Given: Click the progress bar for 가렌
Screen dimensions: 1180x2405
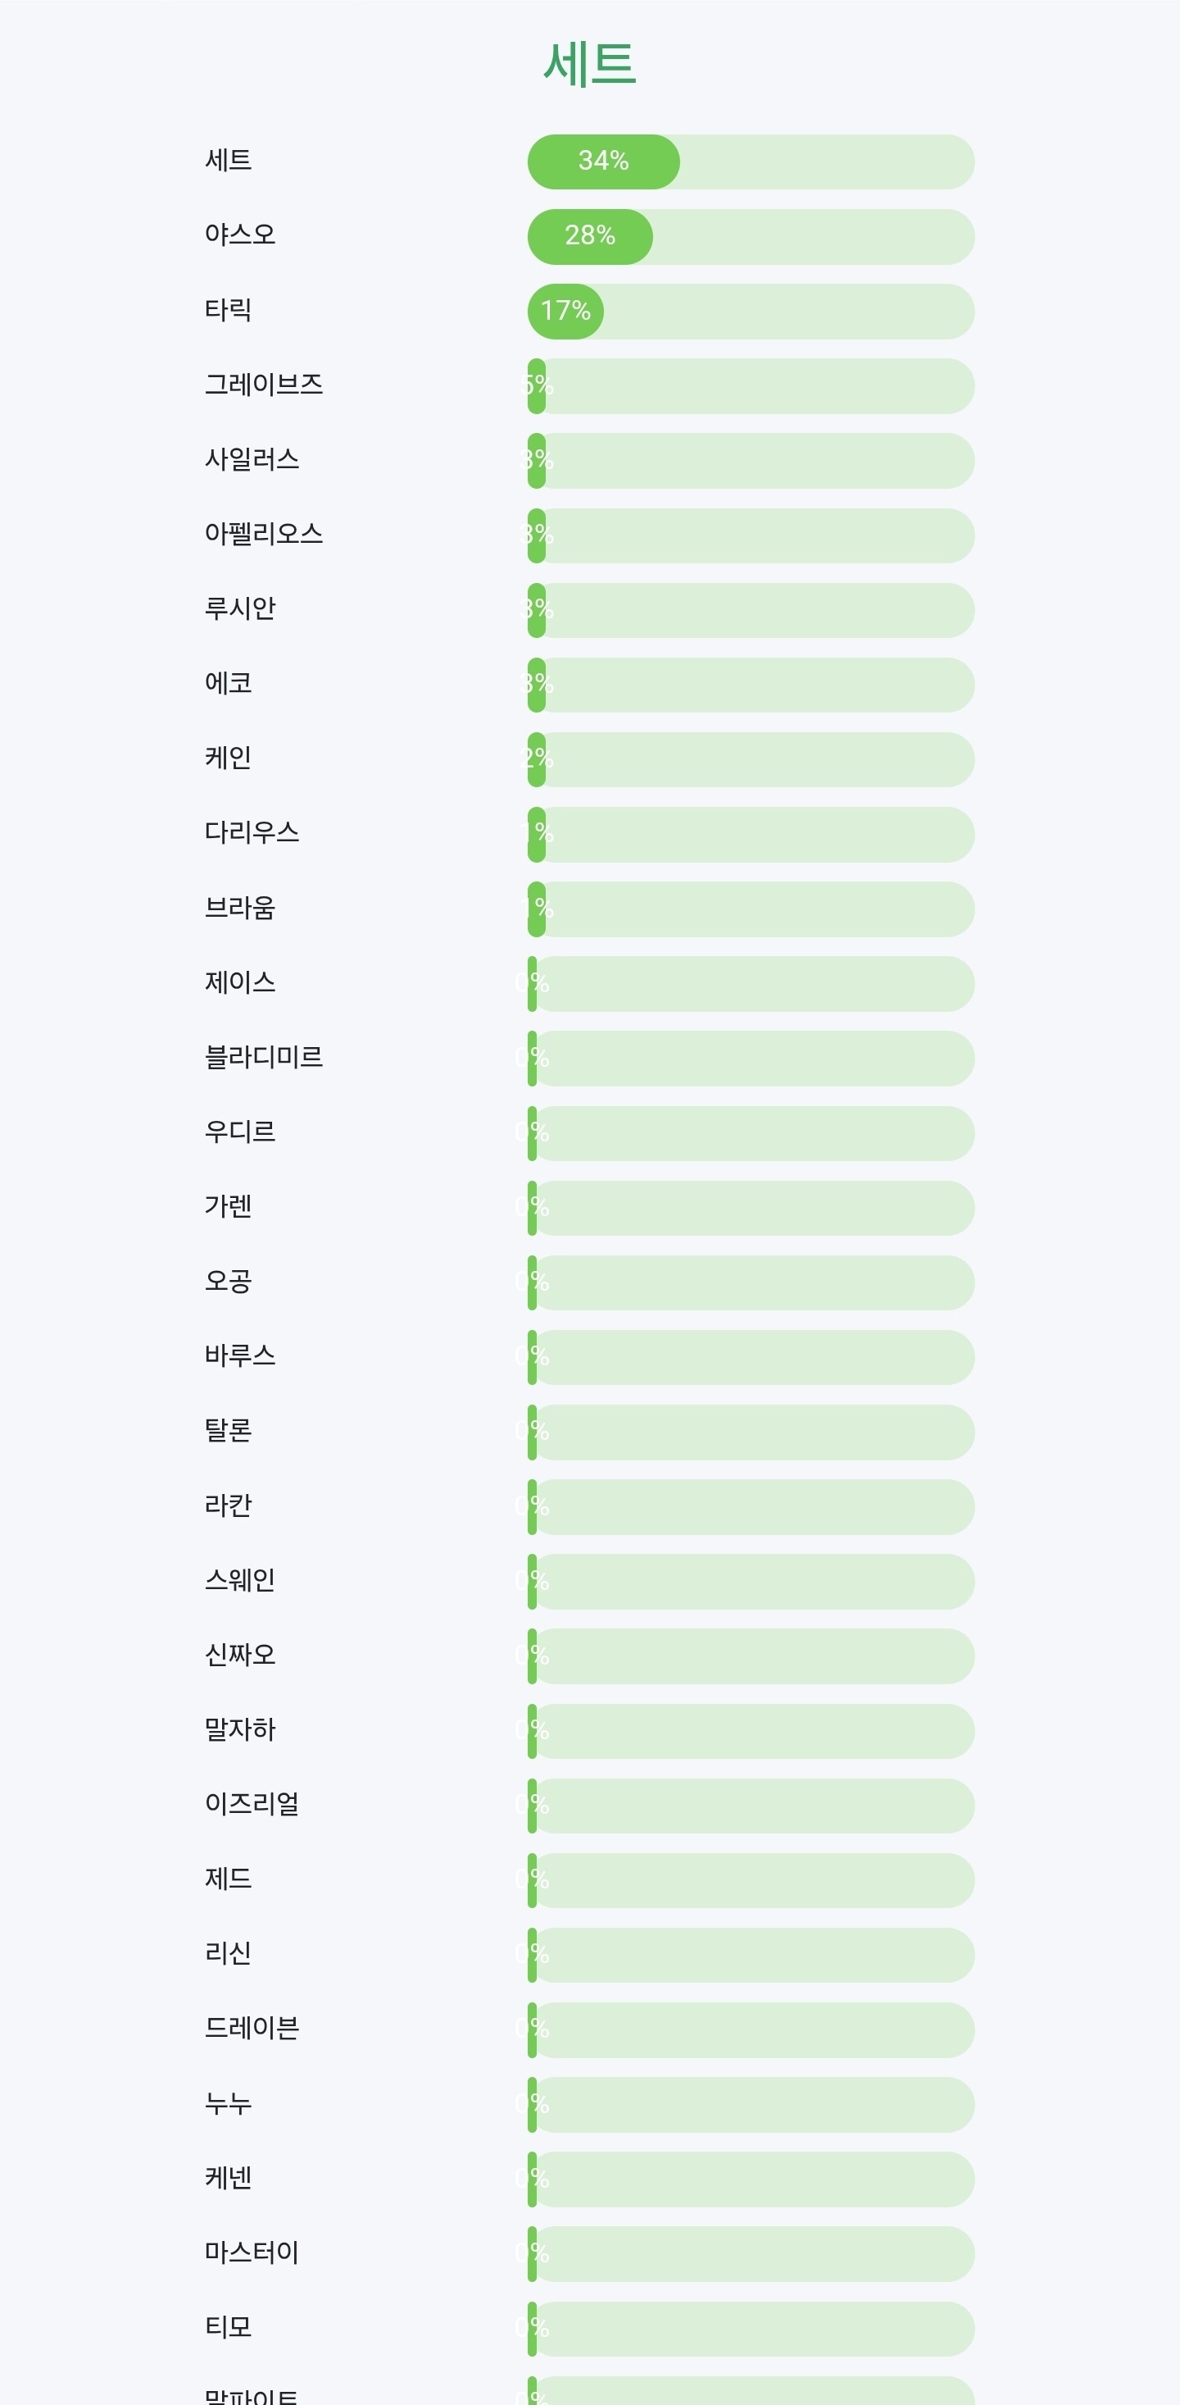Looking at the screenshot, I should pos(751,1208).
